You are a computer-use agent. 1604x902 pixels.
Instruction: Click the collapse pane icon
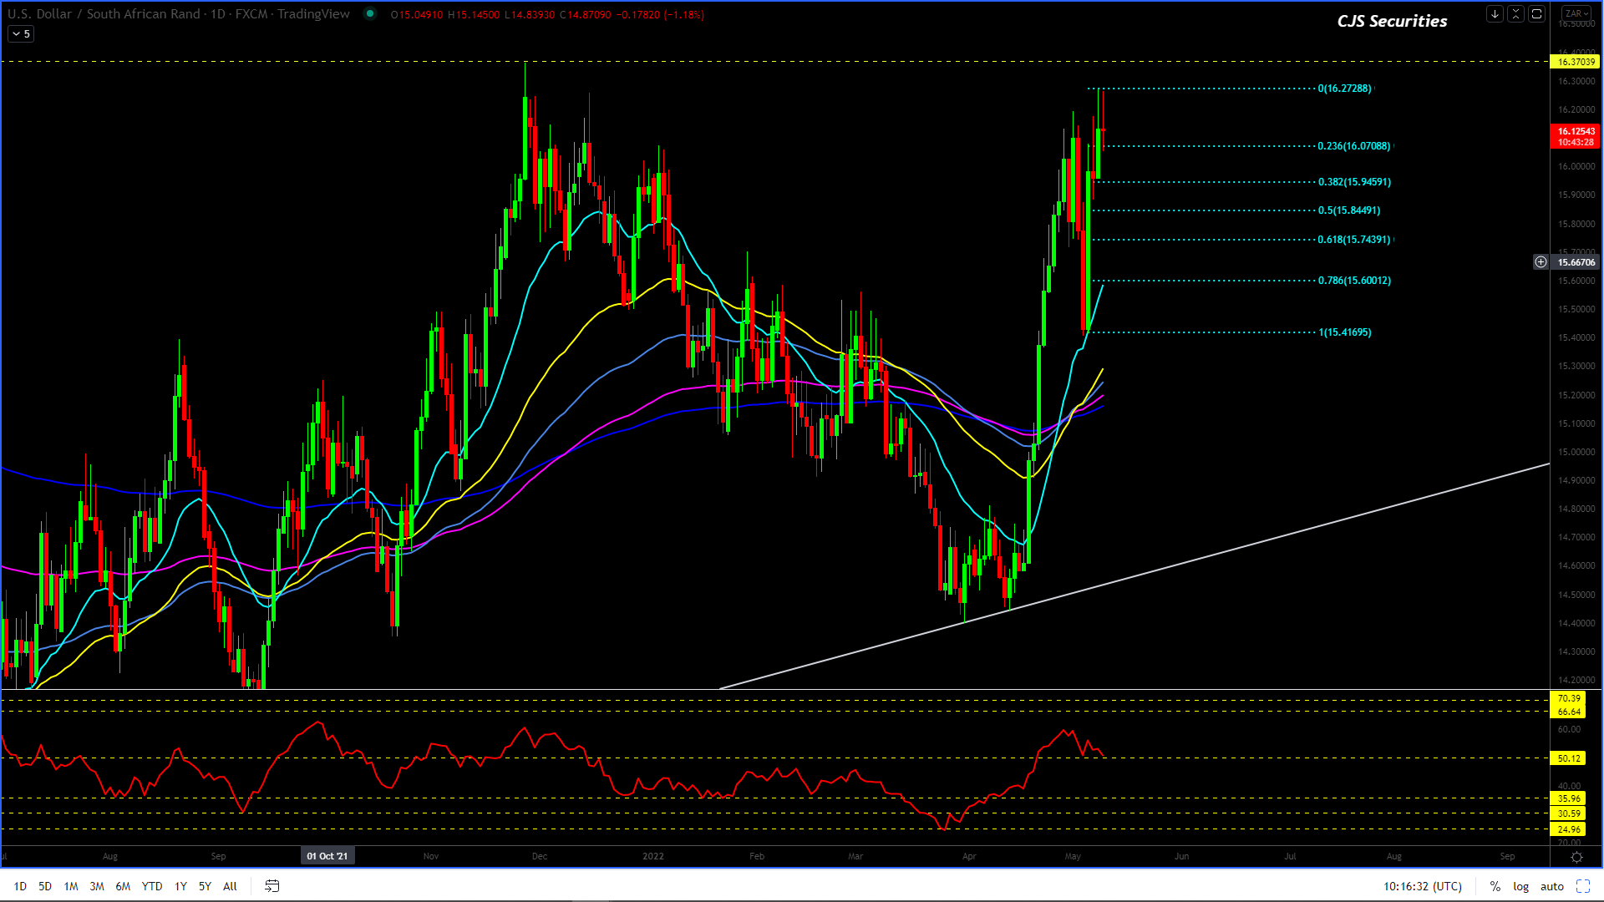coord(1515,14)
